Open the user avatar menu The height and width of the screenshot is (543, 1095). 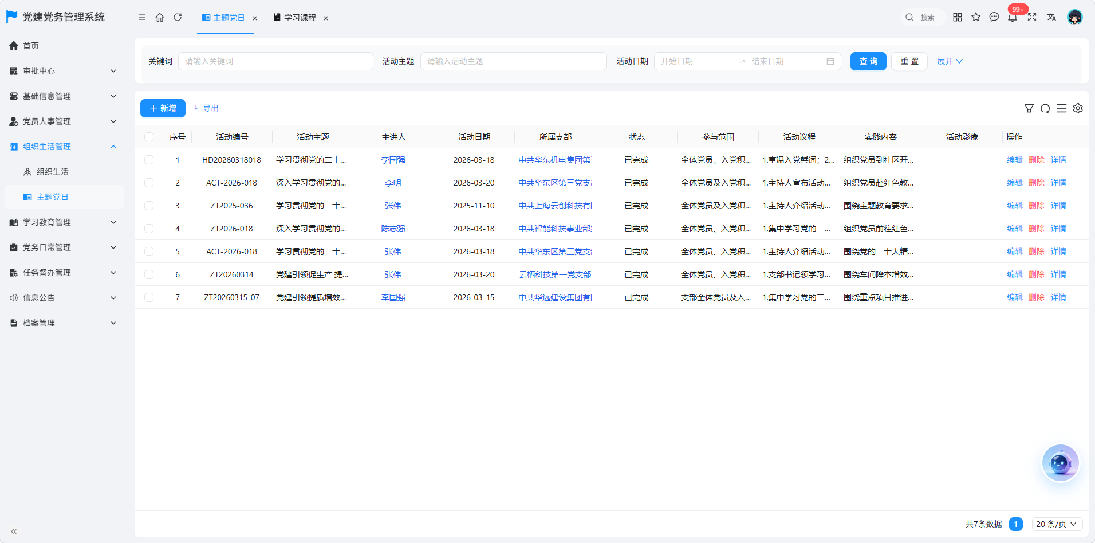click(1075, 17)
